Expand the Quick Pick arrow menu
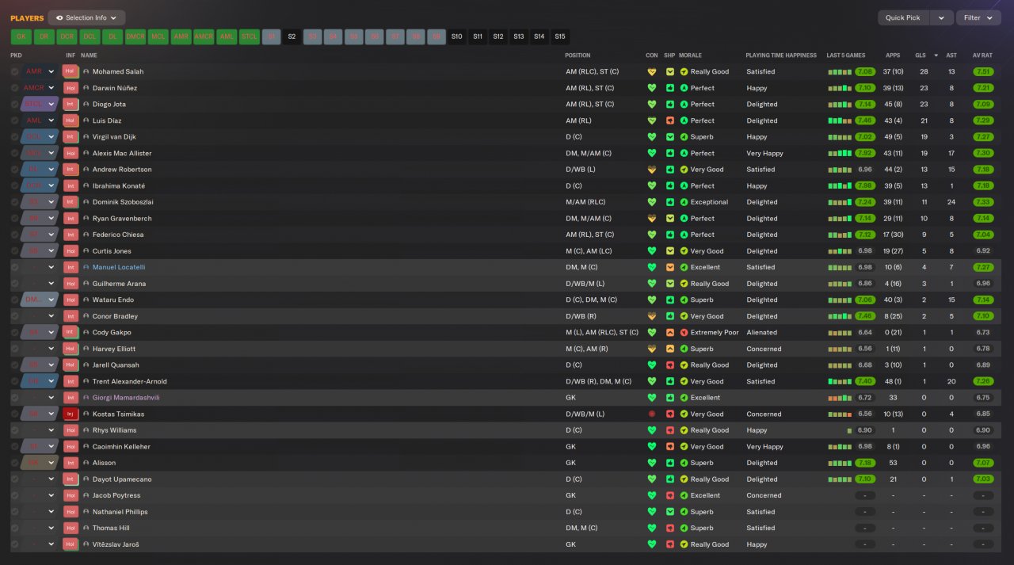 [x=941, y=17]
